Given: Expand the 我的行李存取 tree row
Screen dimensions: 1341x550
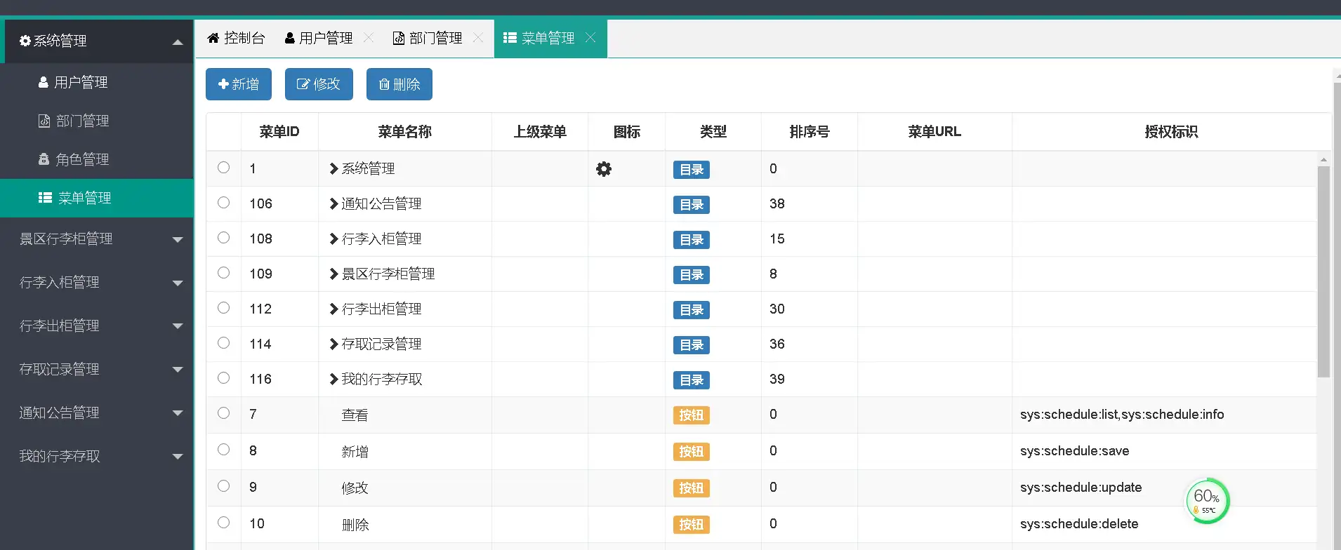Looking at the screenshot, I should click(334, 380).
